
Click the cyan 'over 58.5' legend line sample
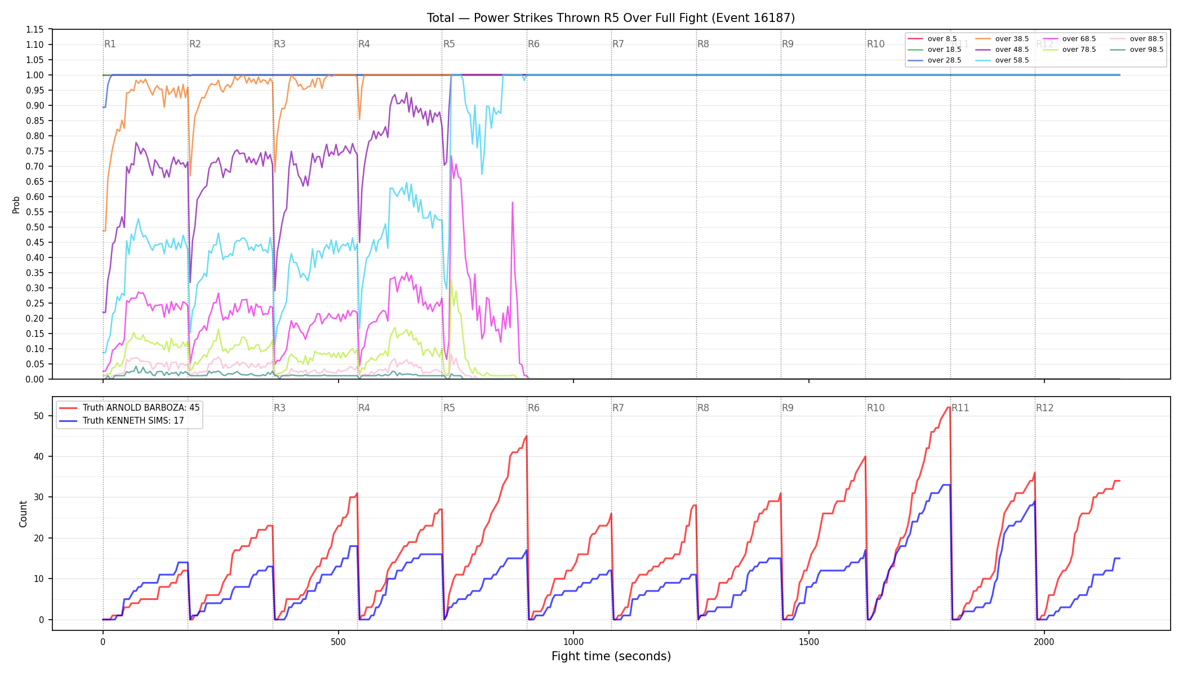click(983, 60)
